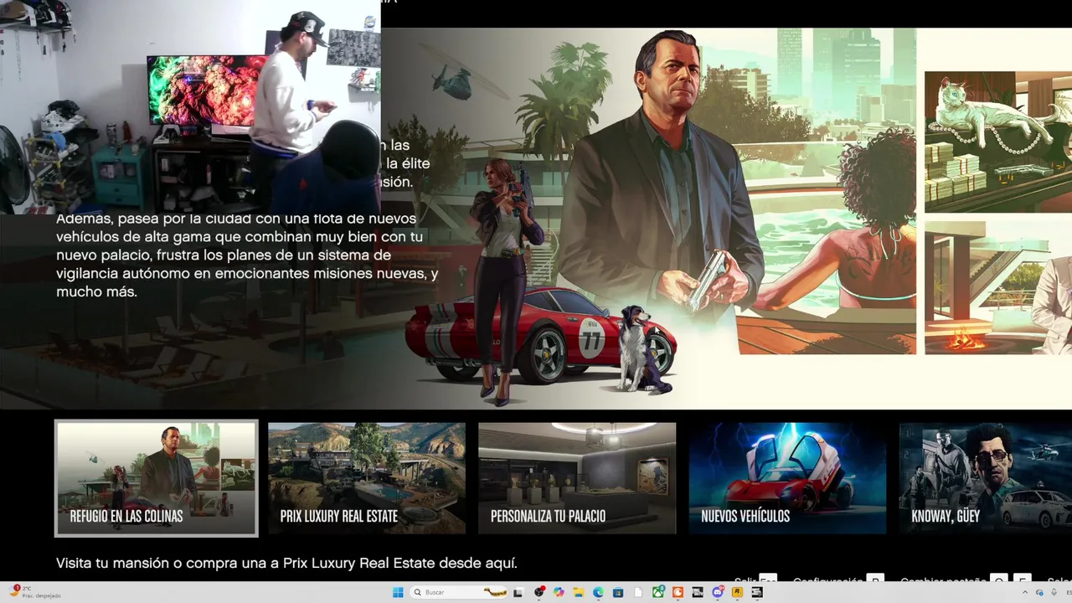Open OBS Studio from the taskbar
Image resolution: width=1072 pixels, height=603 pixels.
(x=539, y=592)
